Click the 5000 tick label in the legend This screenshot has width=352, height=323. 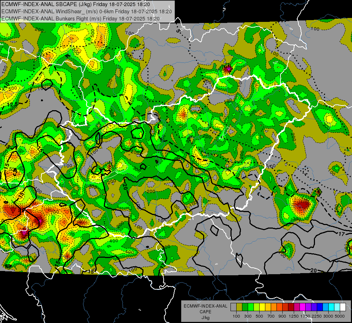[340, 316]
